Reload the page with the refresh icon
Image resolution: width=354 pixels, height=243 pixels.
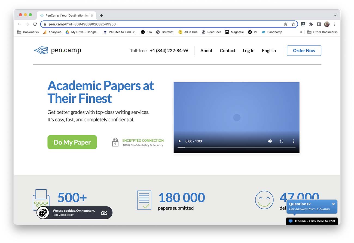[35, 24]
